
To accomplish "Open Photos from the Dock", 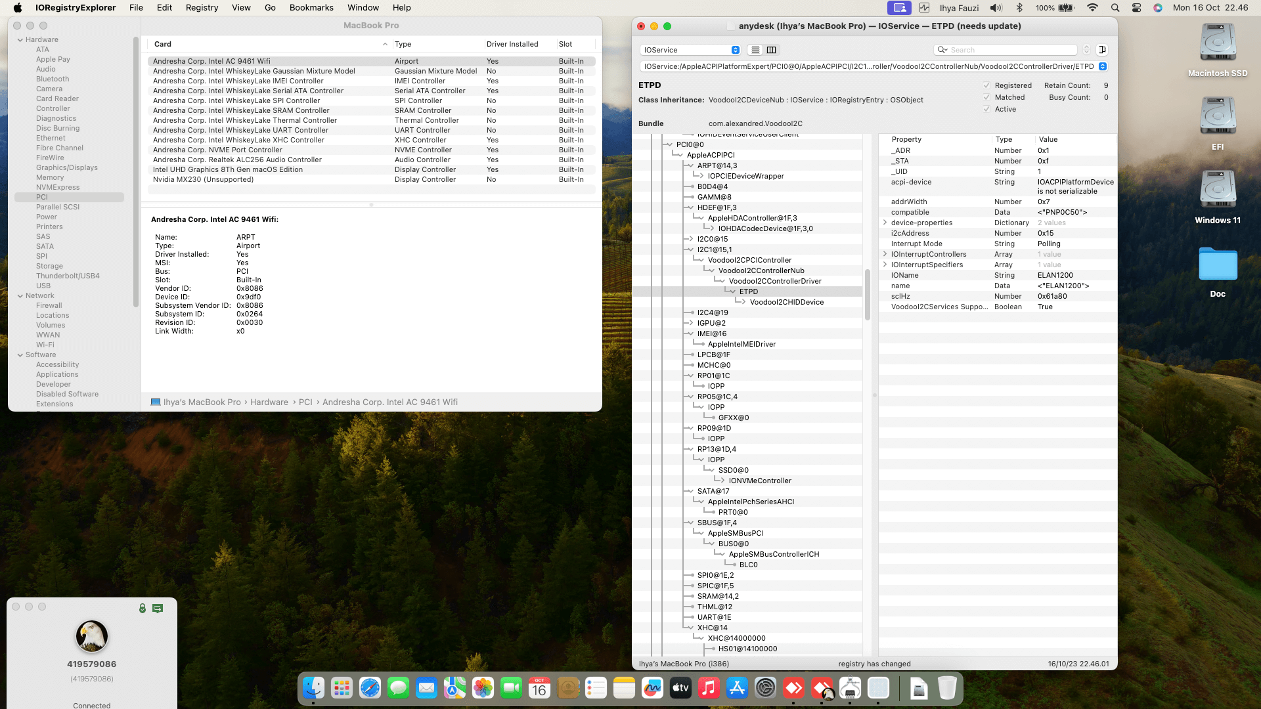I will (483, 688).
